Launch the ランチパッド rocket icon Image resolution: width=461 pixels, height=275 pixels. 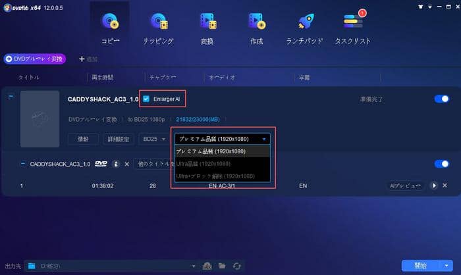click(304, 27)
